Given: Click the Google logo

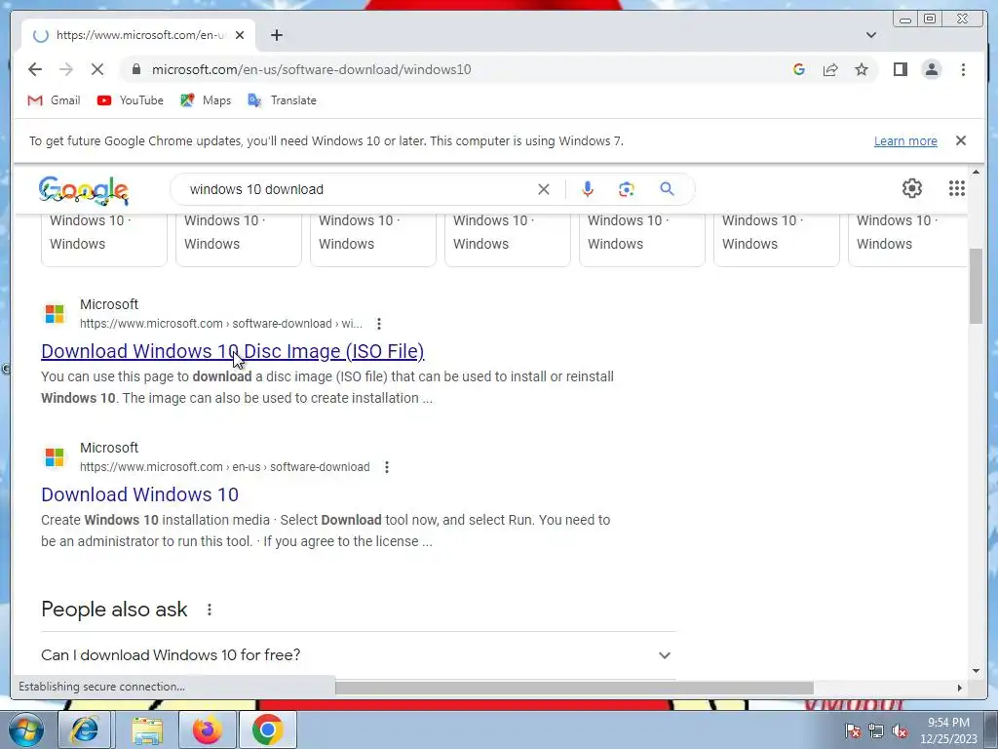Looking at the screenshot, I should click(x=84, y=190).
